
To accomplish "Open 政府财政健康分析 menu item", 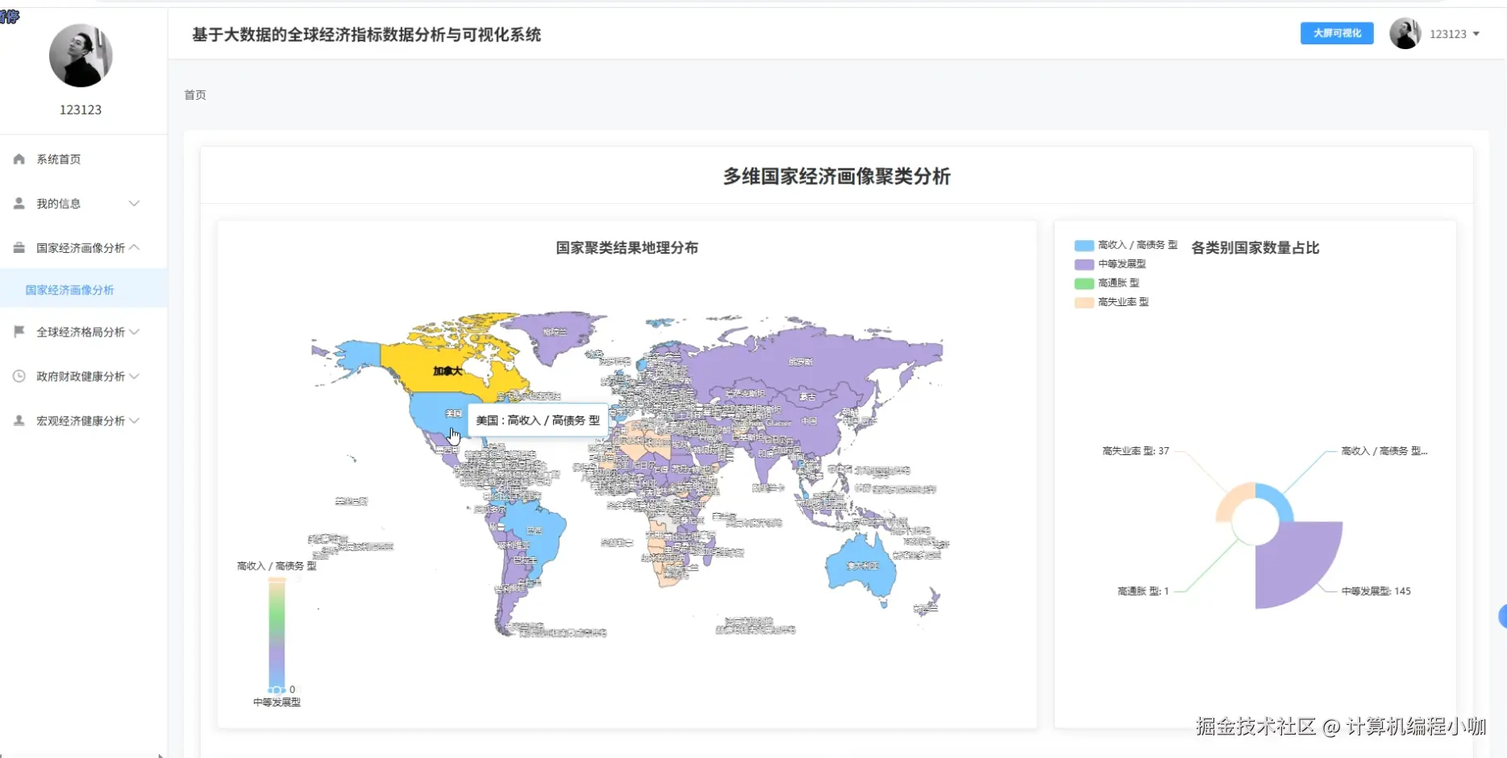I will click(84, 375).
